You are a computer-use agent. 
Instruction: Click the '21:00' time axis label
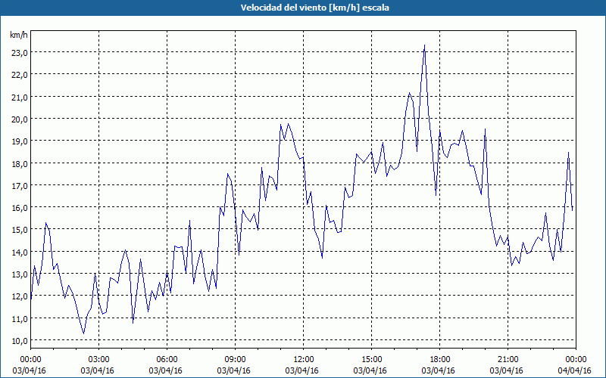point(508,360)
